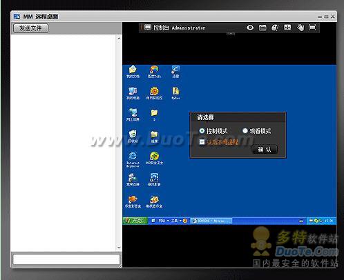Screen dimensions: 344x280
Task: Click the chat message input field
Action: [x=66, y=259]
